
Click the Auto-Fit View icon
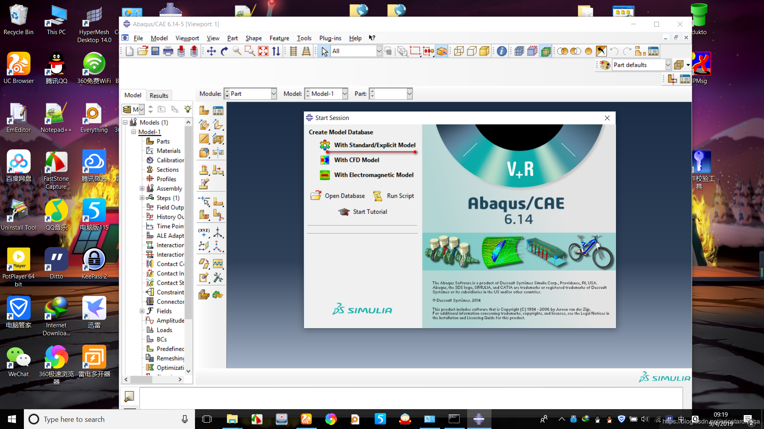click(263, 51)
